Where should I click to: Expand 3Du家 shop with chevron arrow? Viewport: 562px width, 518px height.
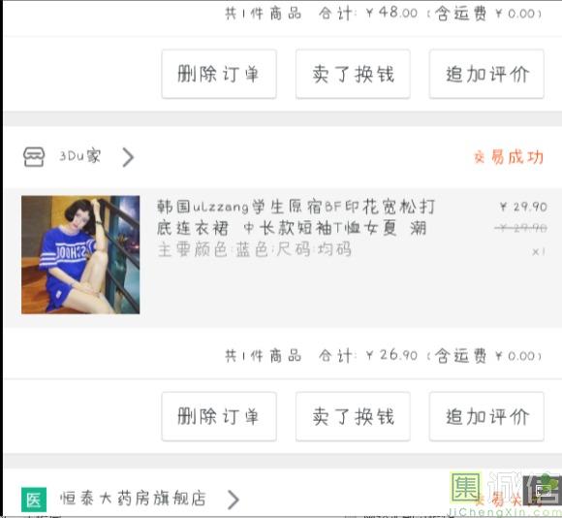[128, 157]
